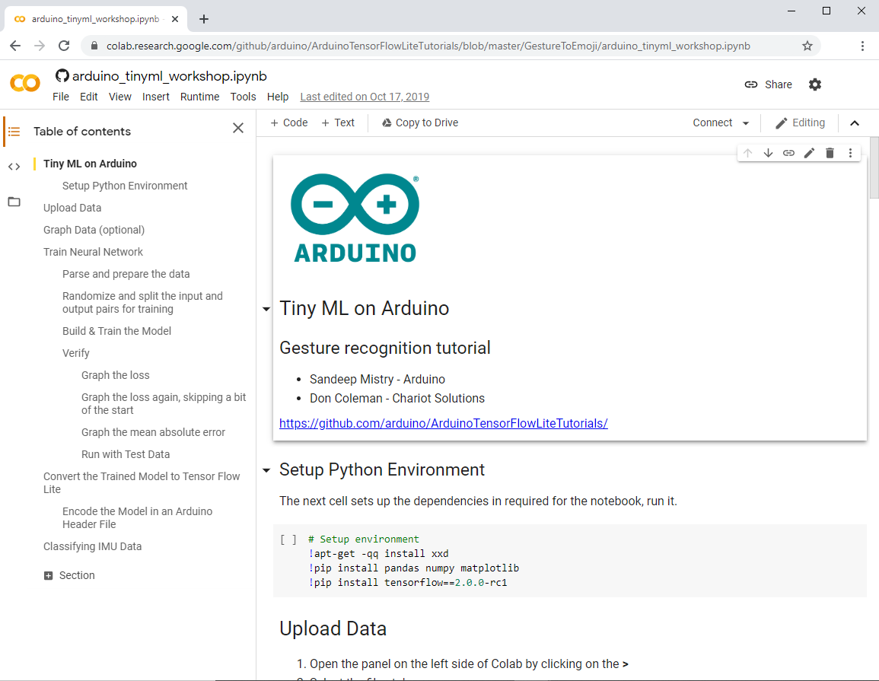Open the code snippets sidebar icon
The image size is (879, 681).
[14, 167]
